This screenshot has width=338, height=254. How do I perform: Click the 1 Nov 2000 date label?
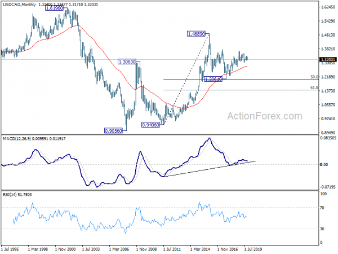(65, 249)
